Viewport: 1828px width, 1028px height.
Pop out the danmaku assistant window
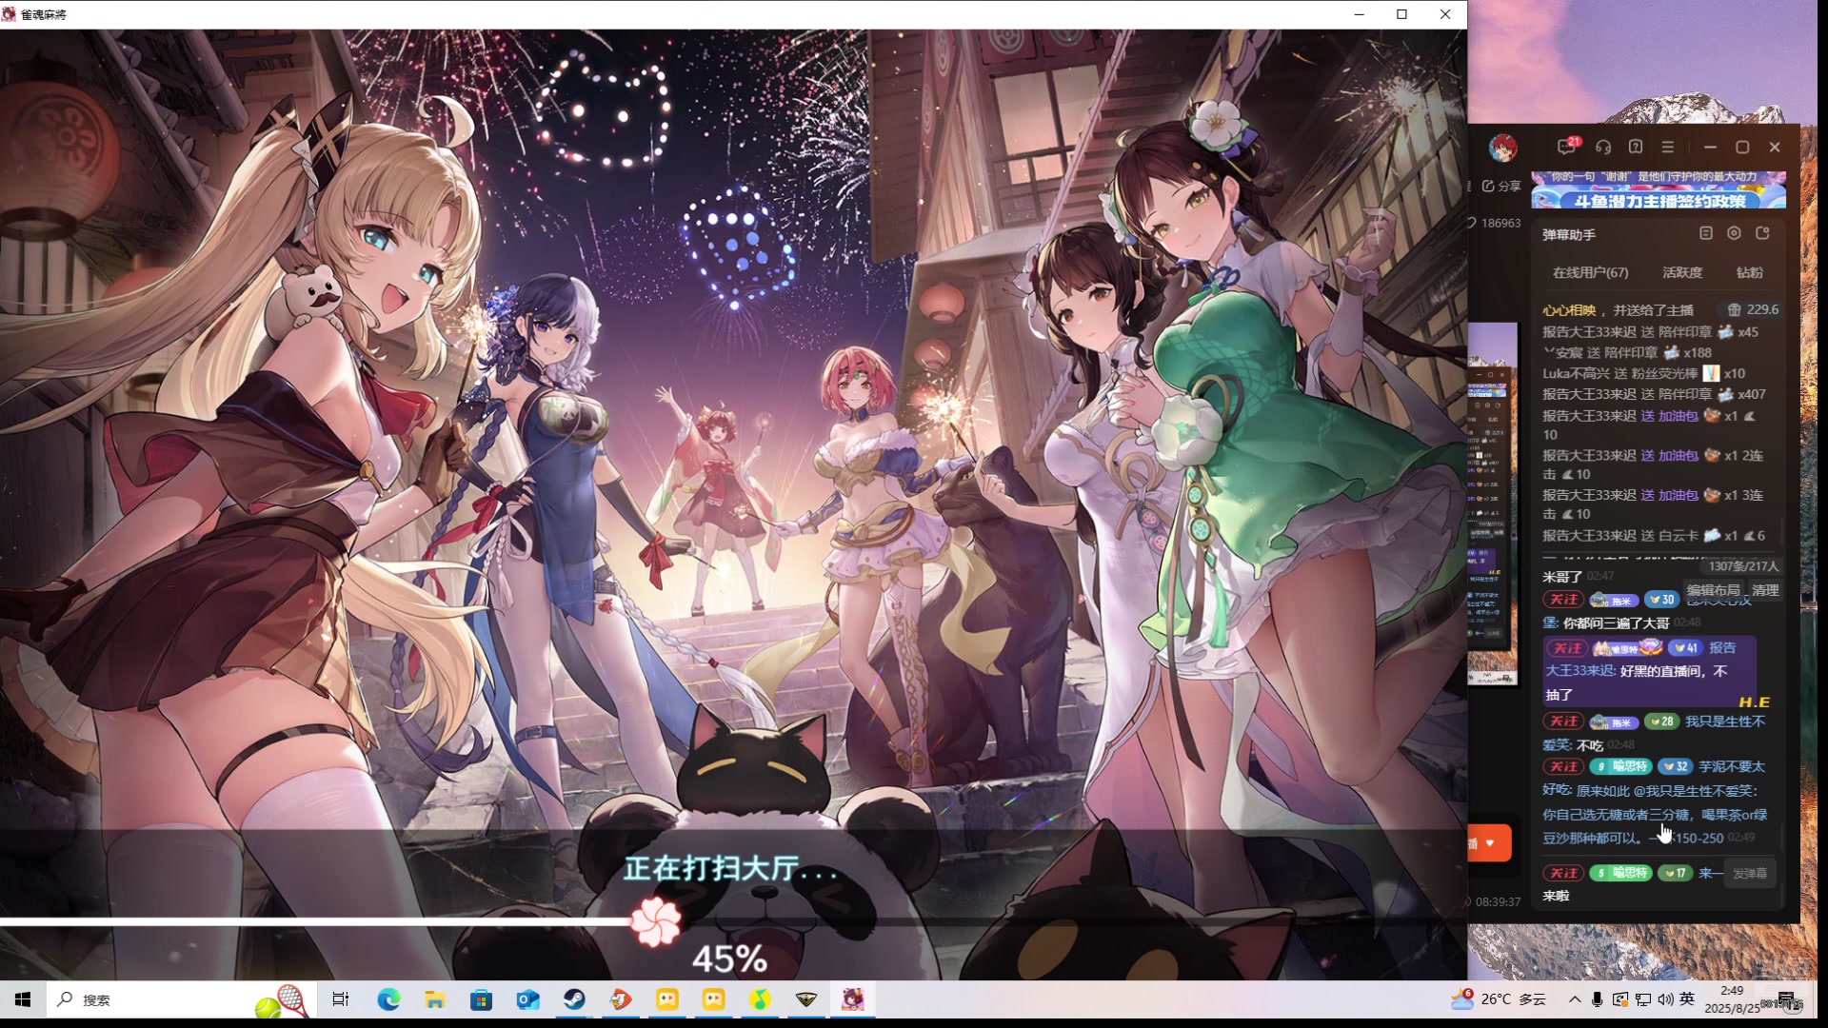tap(1762, 233)
